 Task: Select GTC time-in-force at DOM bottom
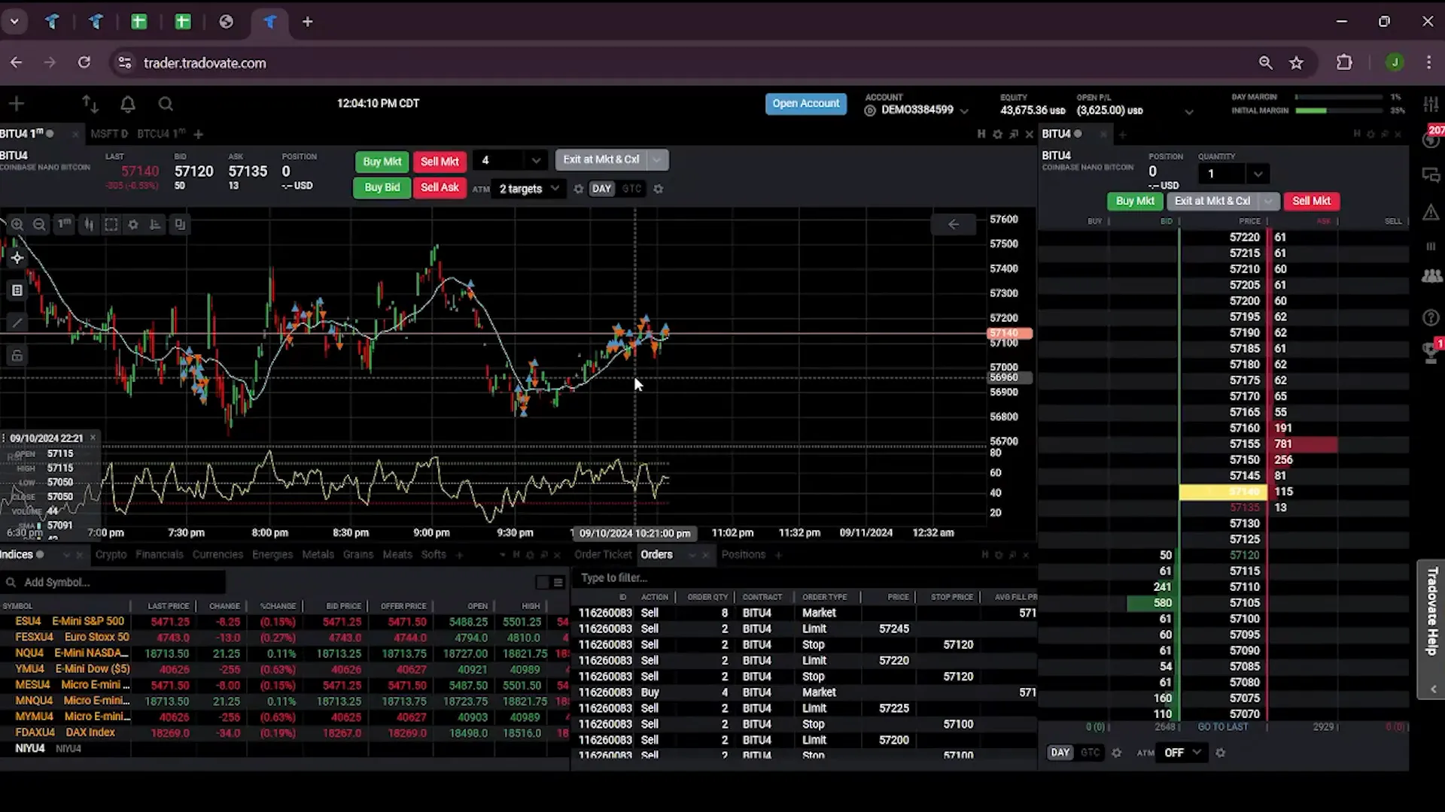click(x=1090, y=753)
